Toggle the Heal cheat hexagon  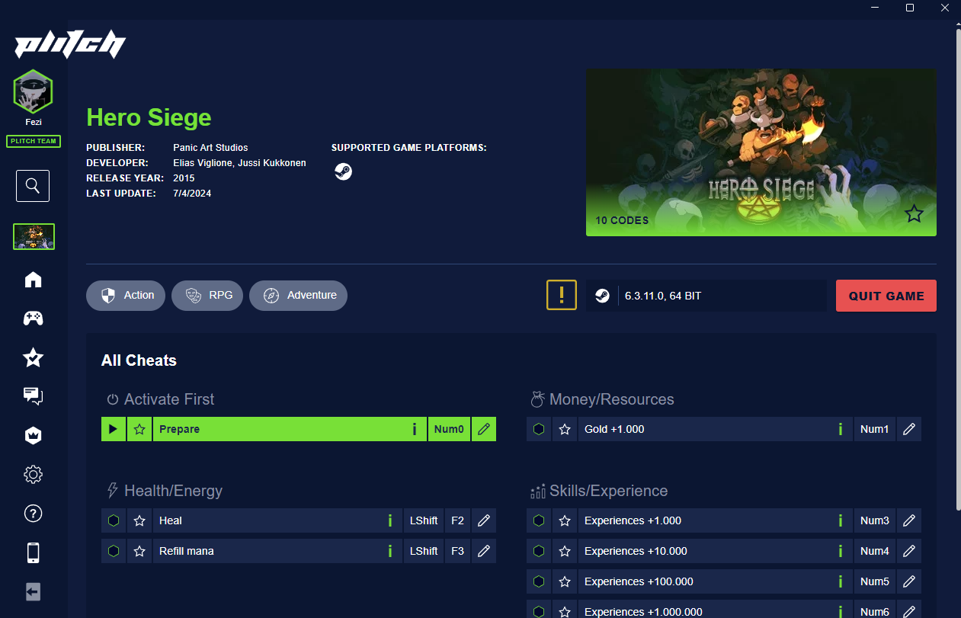(x=114, y=520)
